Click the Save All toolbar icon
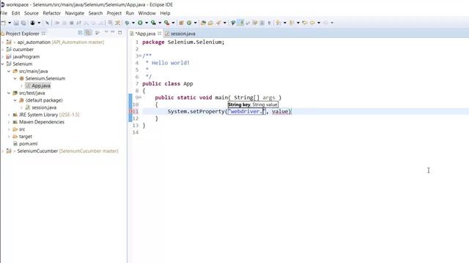 tap(23, 23)
